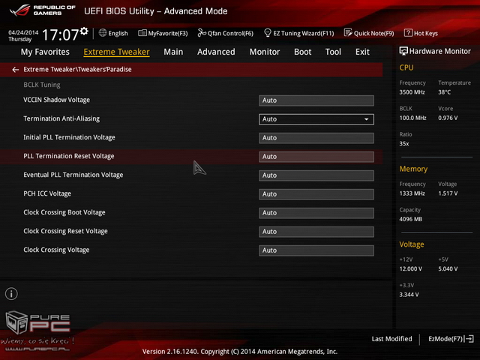Click Last Modified button

(391, 339)
